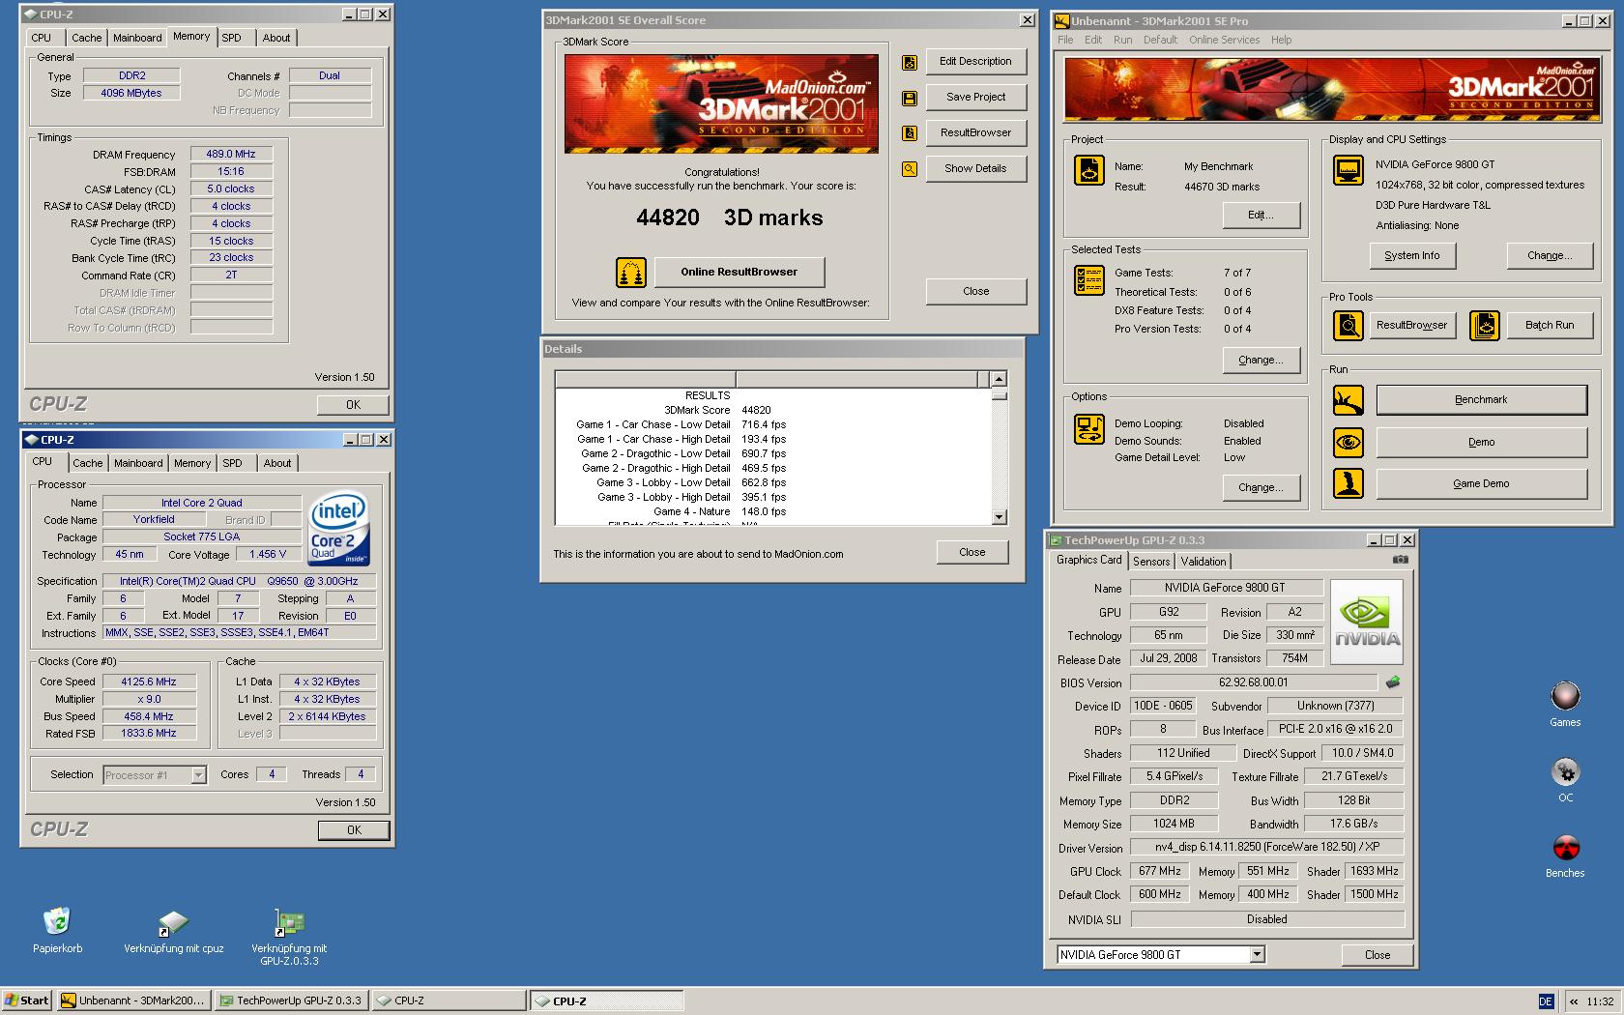Click Change... button under Selected Tests
Screen dimensions: 1624x1015
1261,361
